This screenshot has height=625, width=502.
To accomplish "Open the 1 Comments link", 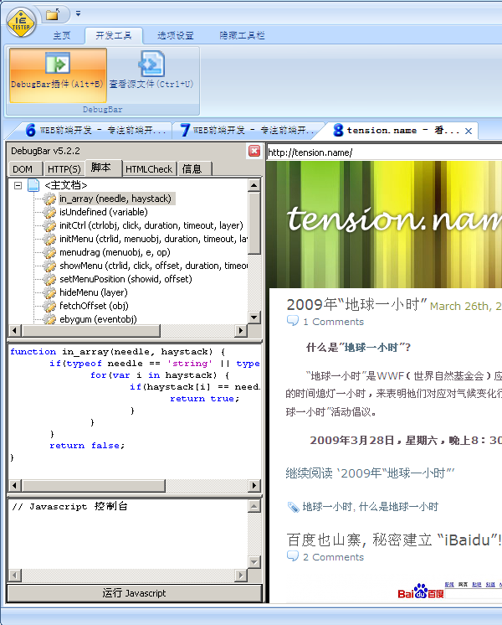I will point(333,322).
